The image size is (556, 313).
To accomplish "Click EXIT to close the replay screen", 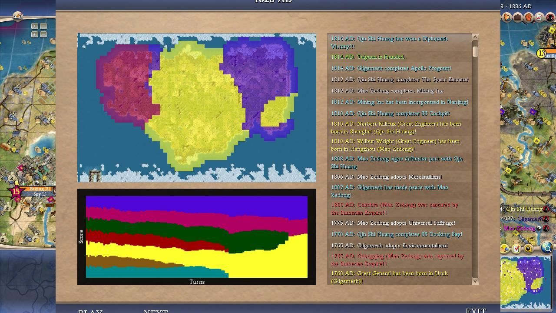I will [x=476, y=310].
